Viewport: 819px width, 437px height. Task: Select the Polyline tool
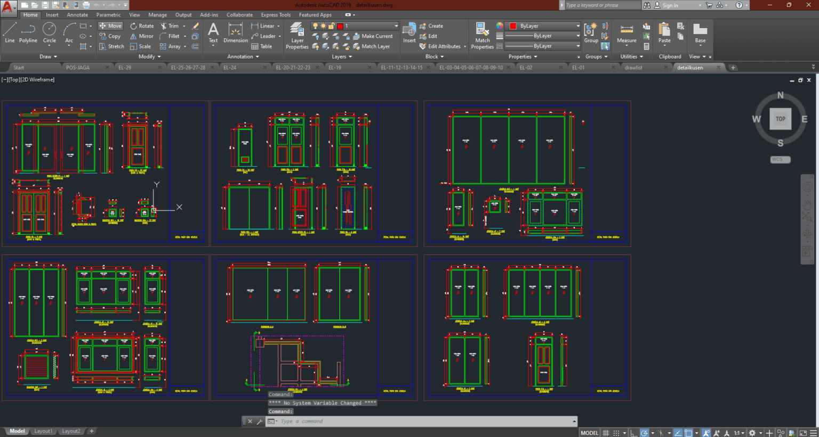(x=28, y=33)
